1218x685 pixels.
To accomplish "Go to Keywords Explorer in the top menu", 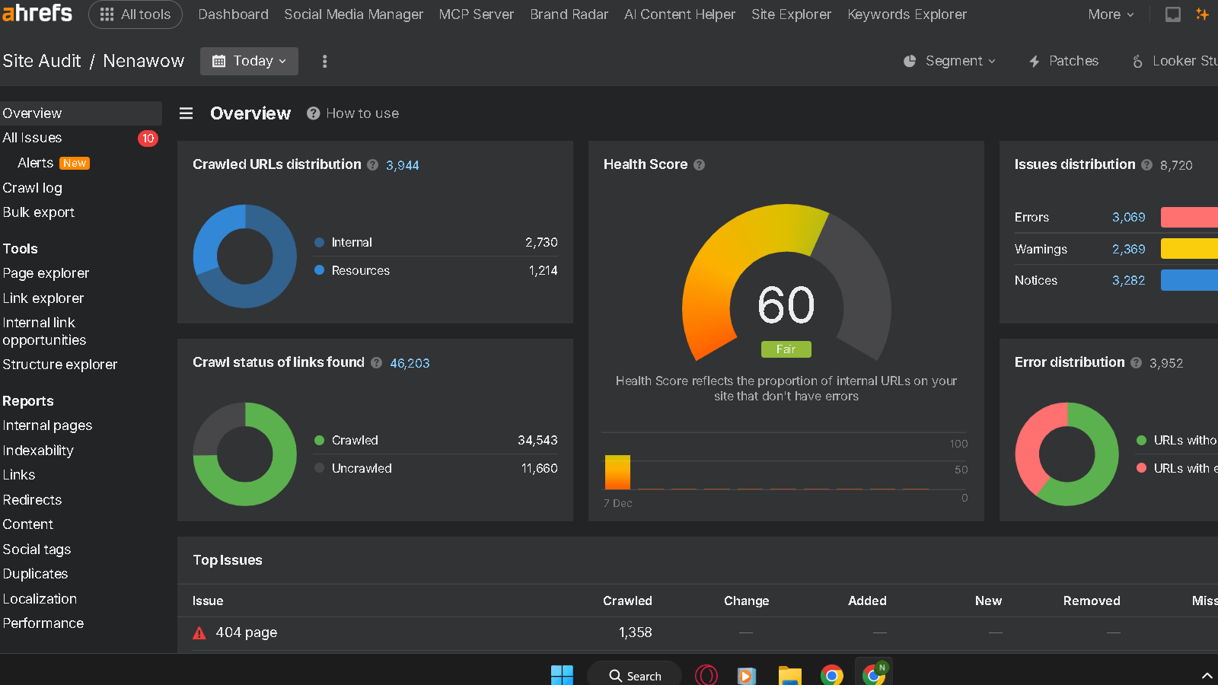I will (x=907, y=14).
